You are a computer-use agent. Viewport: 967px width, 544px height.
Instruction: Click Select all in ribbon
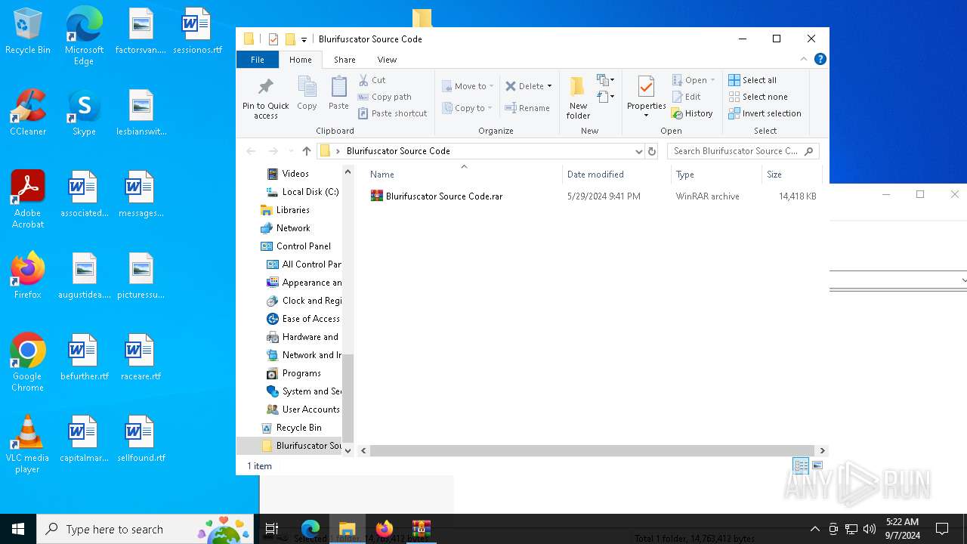tap(752, 80)
